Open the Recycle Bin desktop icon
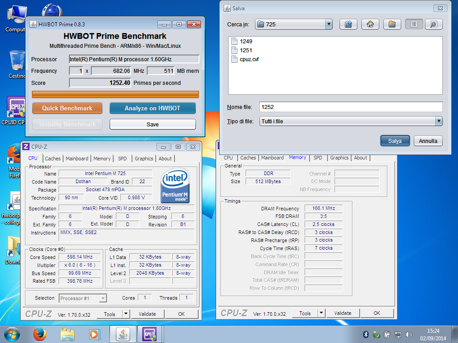This screenshot has height=343, width=458. coord(17,64)
